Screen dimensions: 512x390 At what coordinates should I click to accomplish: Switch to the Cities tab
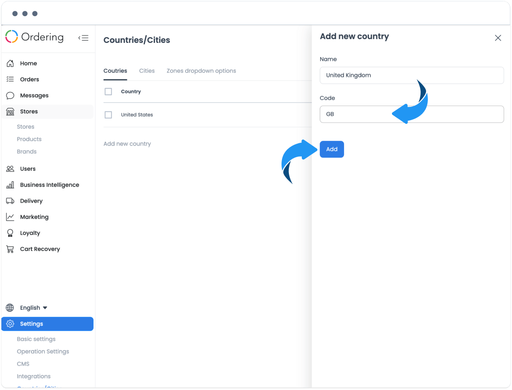pyautogui.click(x=147, y=70)
